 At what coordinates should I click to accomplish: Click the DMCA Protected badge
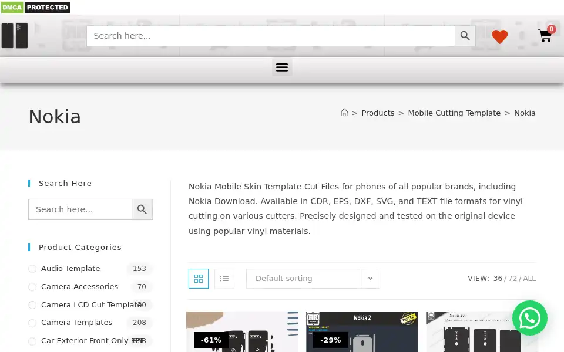point(36,7)
